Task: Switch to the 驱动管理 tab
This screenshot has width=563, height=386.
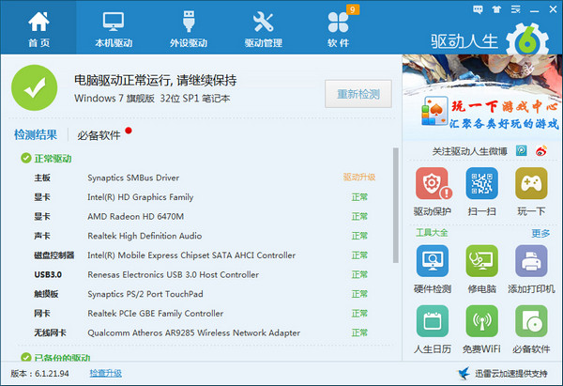Action: click(x=263, y=26)
